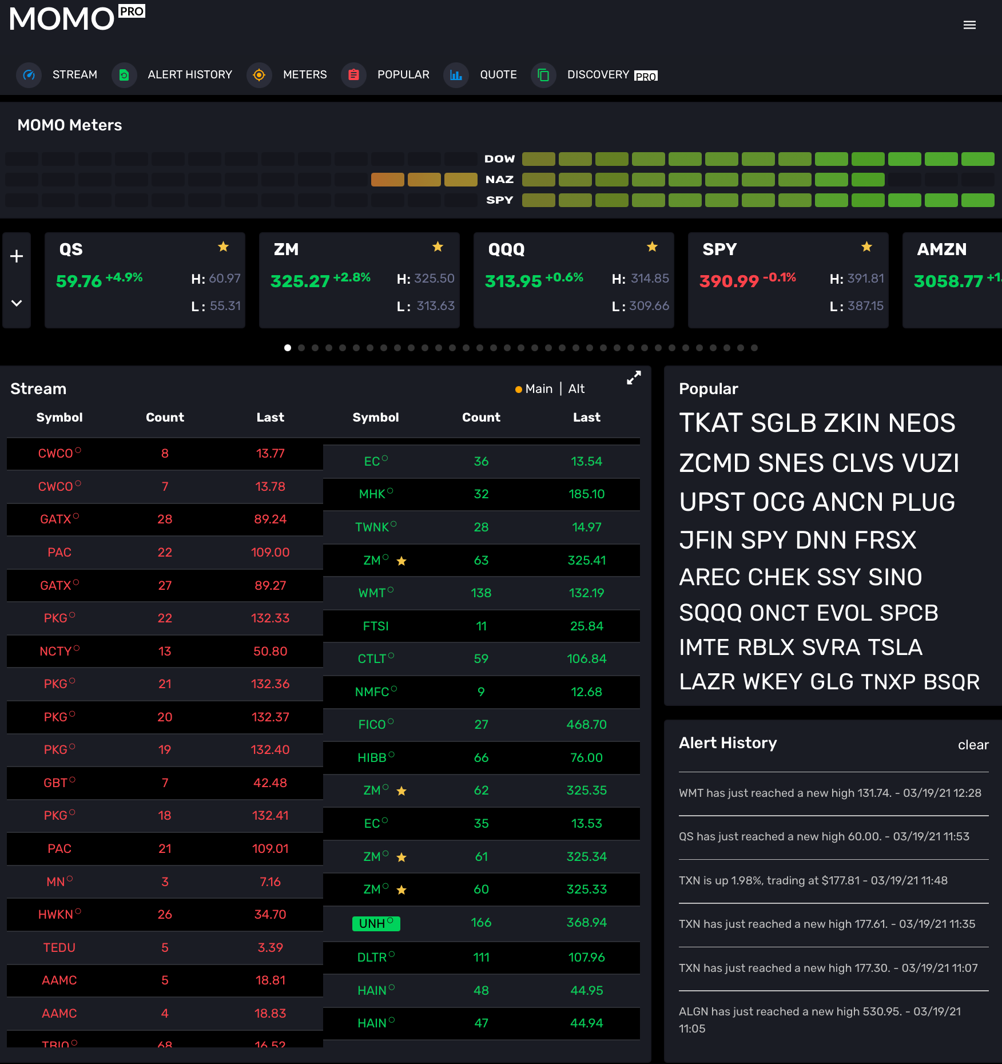Click star beside ZM count 61
The image size is (1002, 1064).
click(x=401, y=857)
